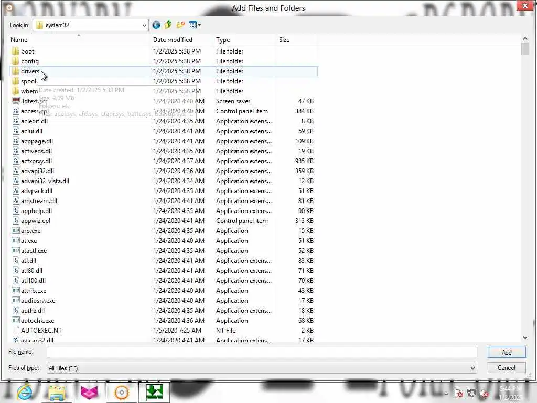
Task: Open the Look in system32 dropdown
Action: pyautogui.click(x=91, y=25)
